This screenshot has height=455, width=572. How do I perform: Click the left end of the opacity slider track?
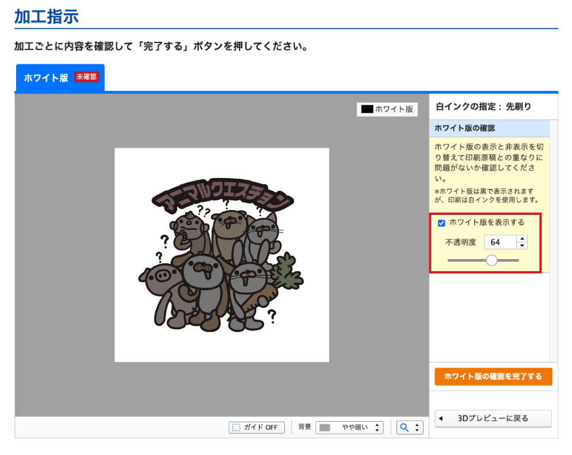(x=450, y=260)
